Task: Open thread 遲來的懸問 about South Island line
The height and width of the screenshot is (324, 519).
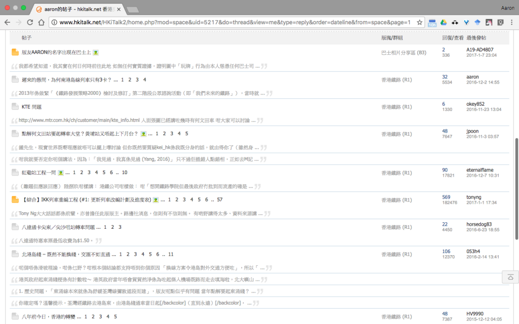Action: point(66,79)
